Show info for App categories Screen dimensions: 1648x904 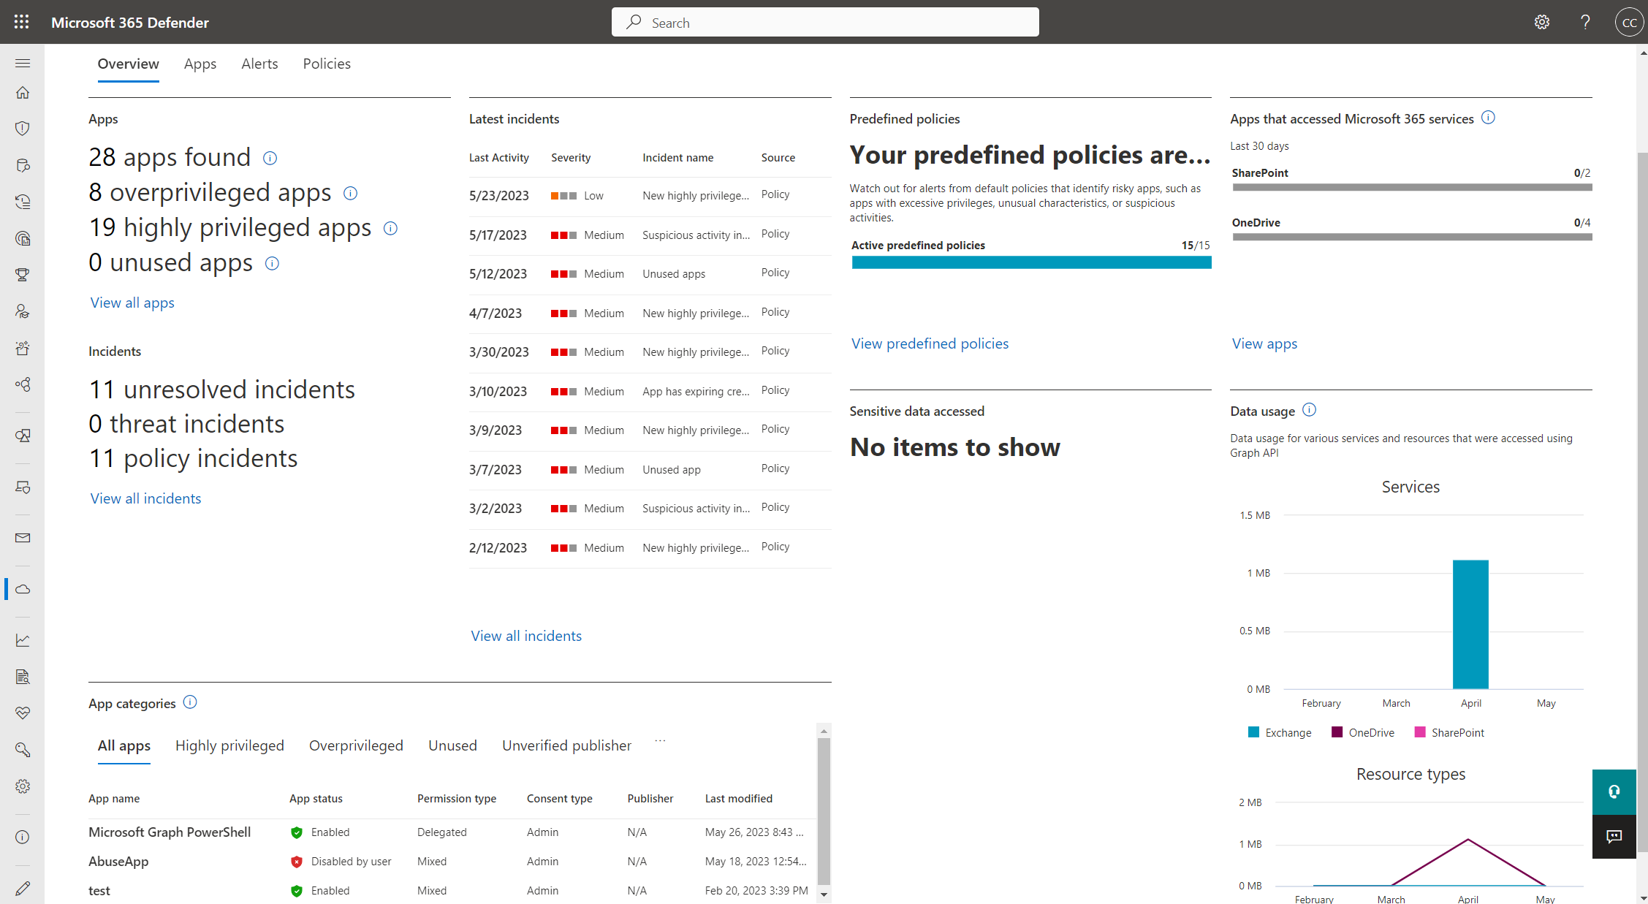190,702
